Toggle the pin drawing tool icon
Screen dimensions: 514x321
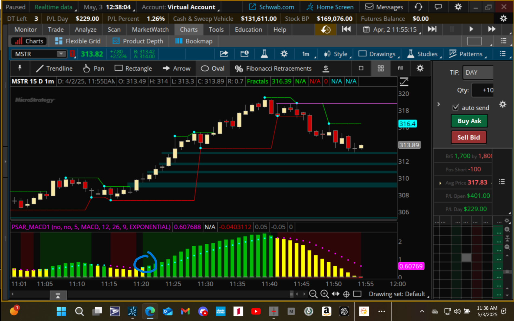coord(20,68)
